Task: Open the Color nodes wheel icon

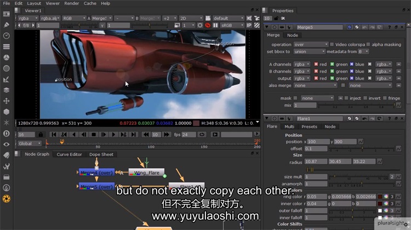Action: click(6, 57)
